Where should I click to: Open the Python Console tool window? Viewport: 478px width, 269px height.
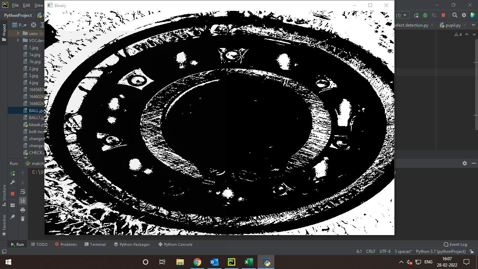tap(175, 244)
